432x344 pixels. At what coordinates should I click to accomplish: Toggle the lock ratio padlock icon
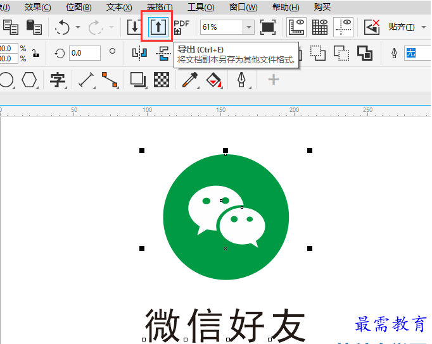pos(35,53)
